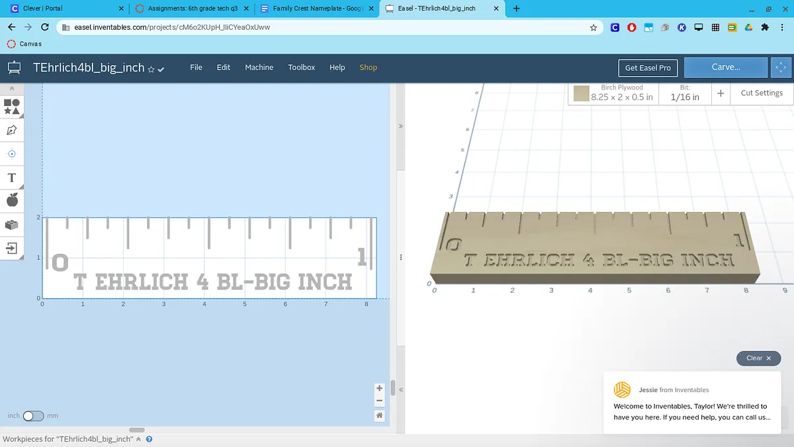Toggle units between inch and mm

click(33, 416)
